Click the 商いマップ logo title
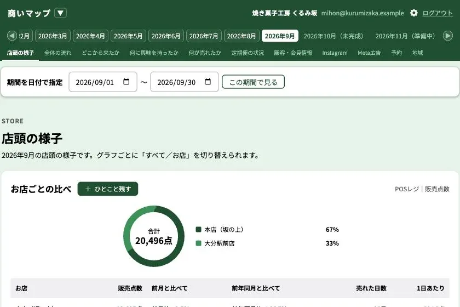This screenshot has width=460, height=307. pos(29,13)
